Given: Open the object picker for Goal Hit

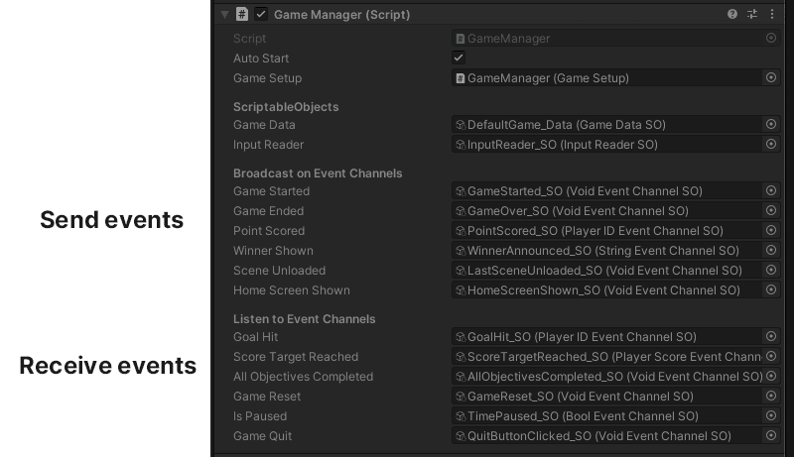Looking at the screenshot, I should point(771,337).
